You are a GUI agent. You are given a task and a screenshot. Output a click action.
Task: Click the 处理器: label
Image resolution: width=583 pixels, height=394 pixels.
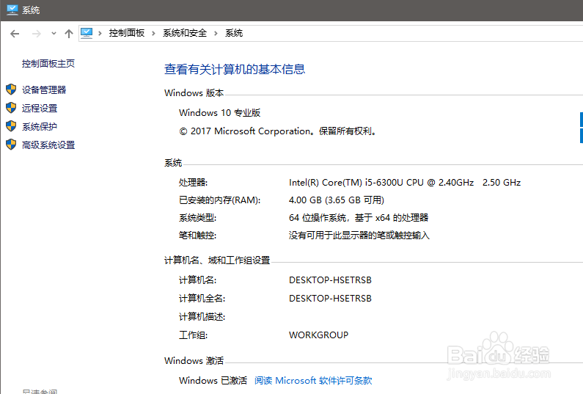point(193,182)
